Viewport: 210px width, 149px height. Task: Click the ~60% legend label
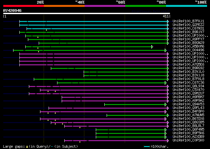120,2
